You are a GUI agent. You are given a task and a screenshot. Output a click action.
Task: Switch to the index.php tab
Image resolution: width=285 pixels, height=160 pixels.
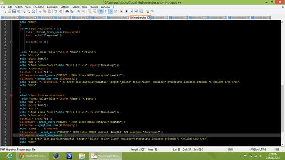pos(28,18)
